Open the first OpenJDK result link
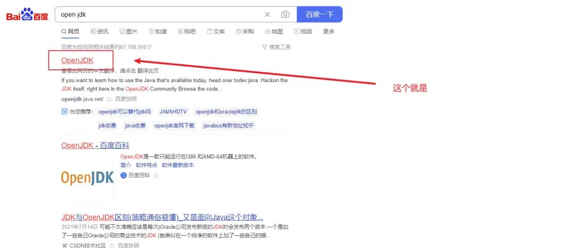 click(x=77, y=60)
